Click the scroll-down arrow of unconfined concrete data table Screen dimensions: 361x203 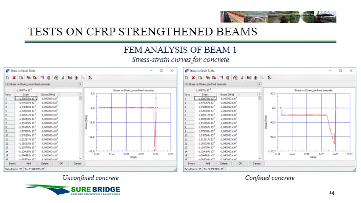pos(81,158)
